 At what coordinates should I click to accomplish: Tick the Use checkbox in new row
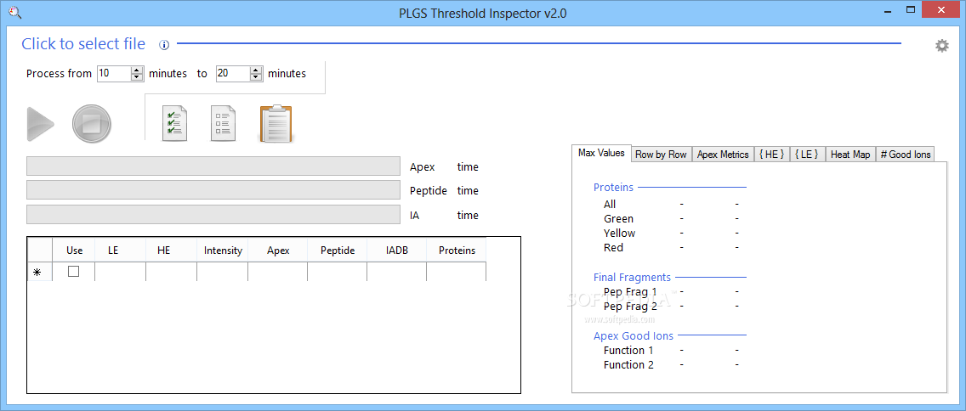click(x=73, y=272)
